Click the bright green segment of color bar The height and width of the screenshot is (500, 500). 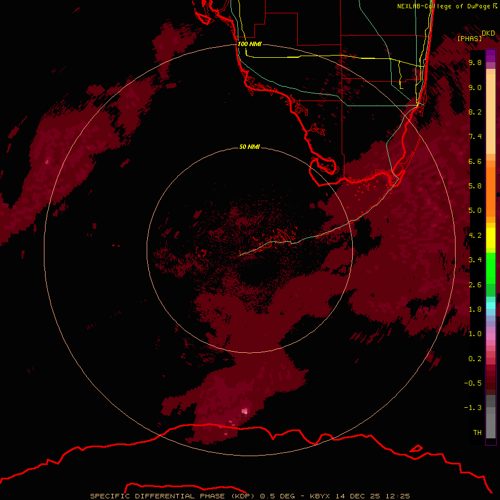(x=491, y=268)
